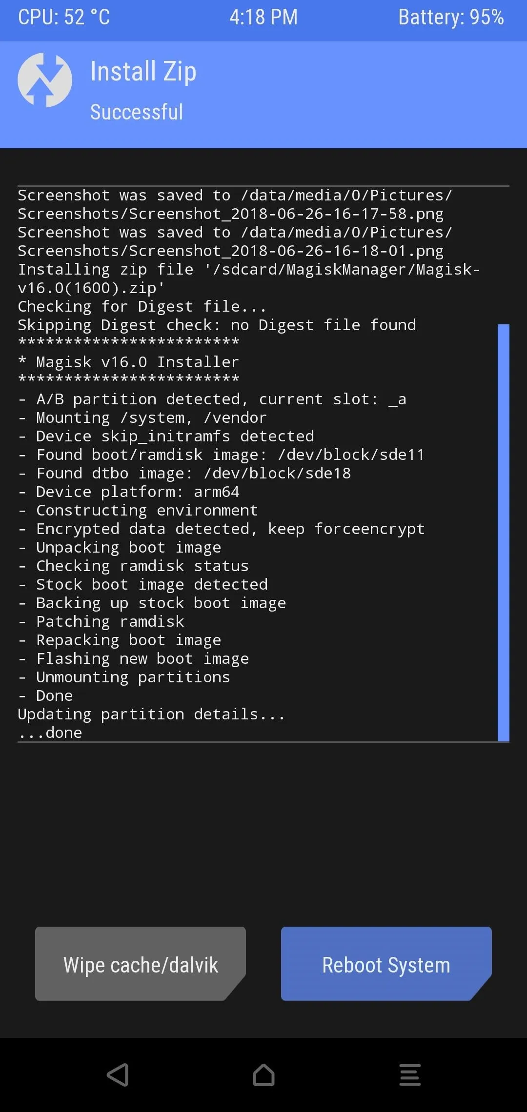Tap the Successful status text
Screen dimensions: 527x1112
click(137, 112)
